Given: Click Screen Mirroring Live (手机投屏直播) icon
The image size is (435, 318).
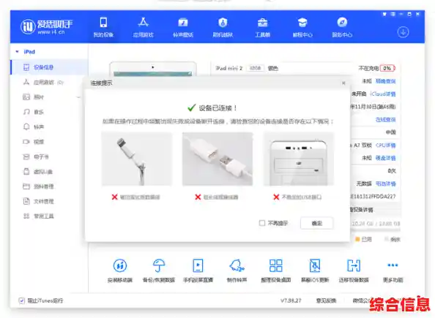Looking at the screenshot, I should pos(198,265).
